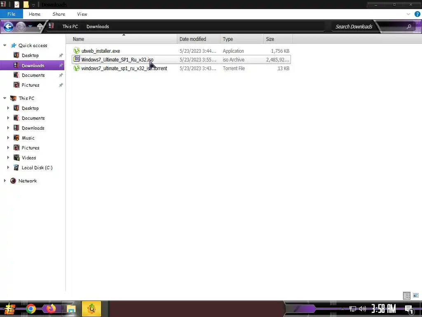
Task: Expand Desktop under This PC
Action: pos(8,108)
